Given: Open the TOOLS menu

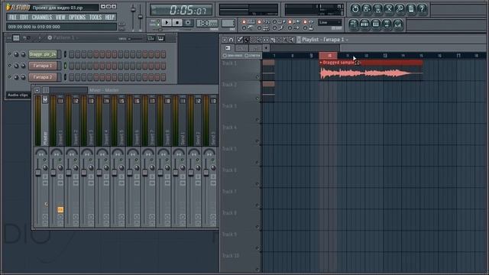Looking at the screenshot, I should 96,17.
